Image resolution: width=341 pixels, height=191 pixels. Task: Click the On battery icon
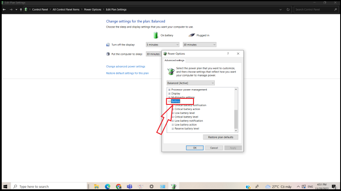156,35
